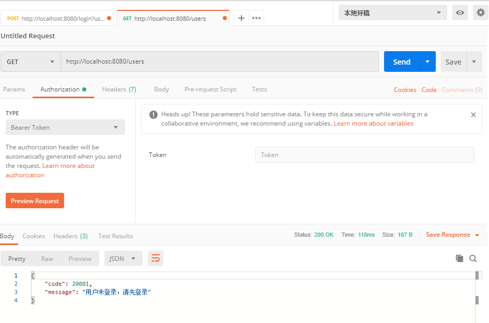Change response format via JSON dropdown
Screen dimensions: 489x323
[123, 258]
